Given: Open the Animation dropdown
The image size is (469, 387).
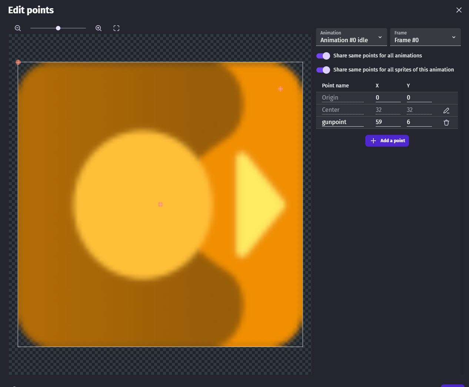Looking at the screenshot, I should coord(352,37).
